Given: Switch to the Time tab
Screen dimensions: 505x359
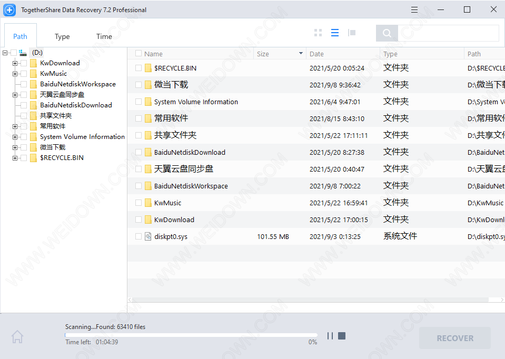Looking at the screenshot, I should click(x=104, y=36).
